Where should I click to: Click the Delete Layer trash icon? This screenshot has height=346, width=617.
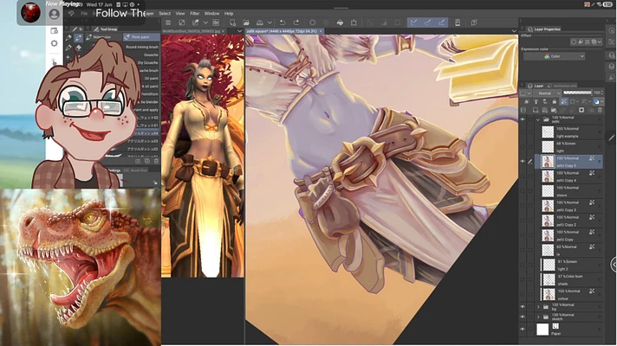[x=600, y=111]
